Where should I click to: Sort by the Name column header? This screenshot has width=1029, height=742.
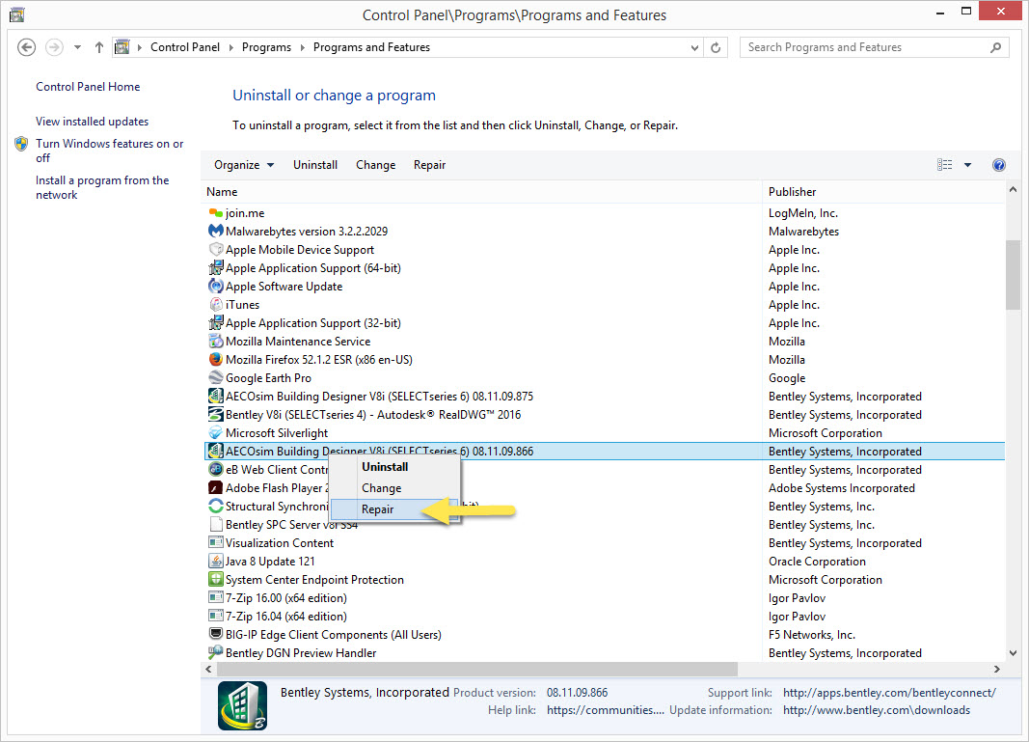tap(481, 192)
